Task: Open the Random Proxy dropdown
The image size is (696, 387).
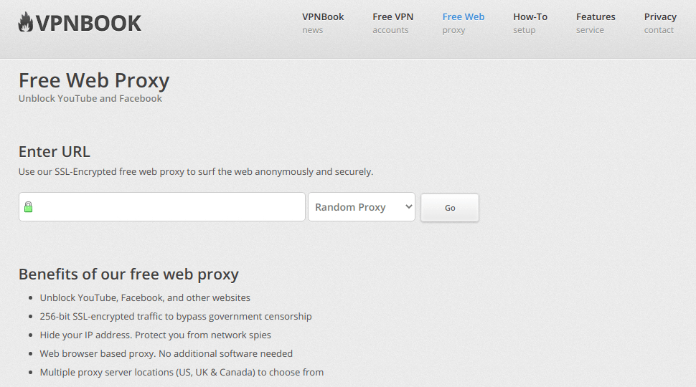Action: point(362,207)
